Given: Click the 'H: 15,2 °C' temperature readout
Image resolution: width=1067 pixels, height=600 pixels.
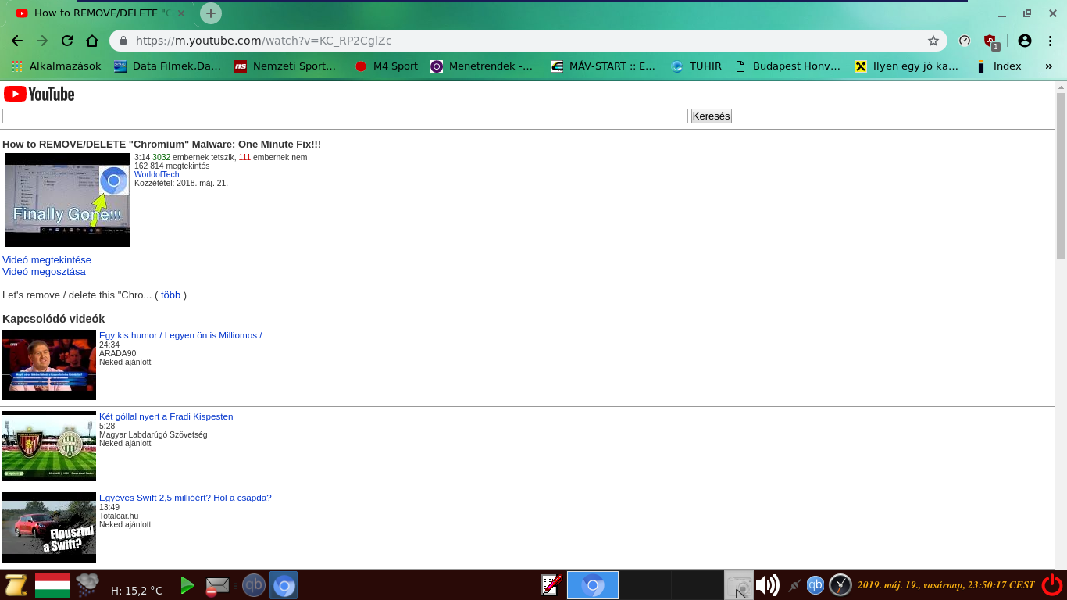Looking at the screenshot, I should (137, 591).
